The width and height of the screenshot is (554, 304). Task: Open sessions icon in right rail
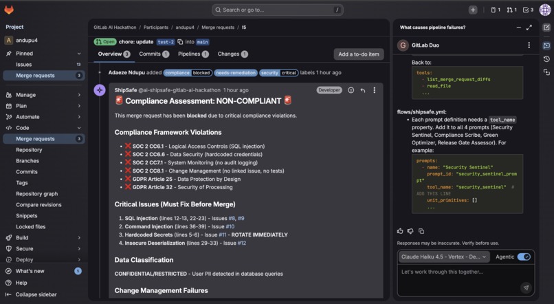(x=546, y=72)
